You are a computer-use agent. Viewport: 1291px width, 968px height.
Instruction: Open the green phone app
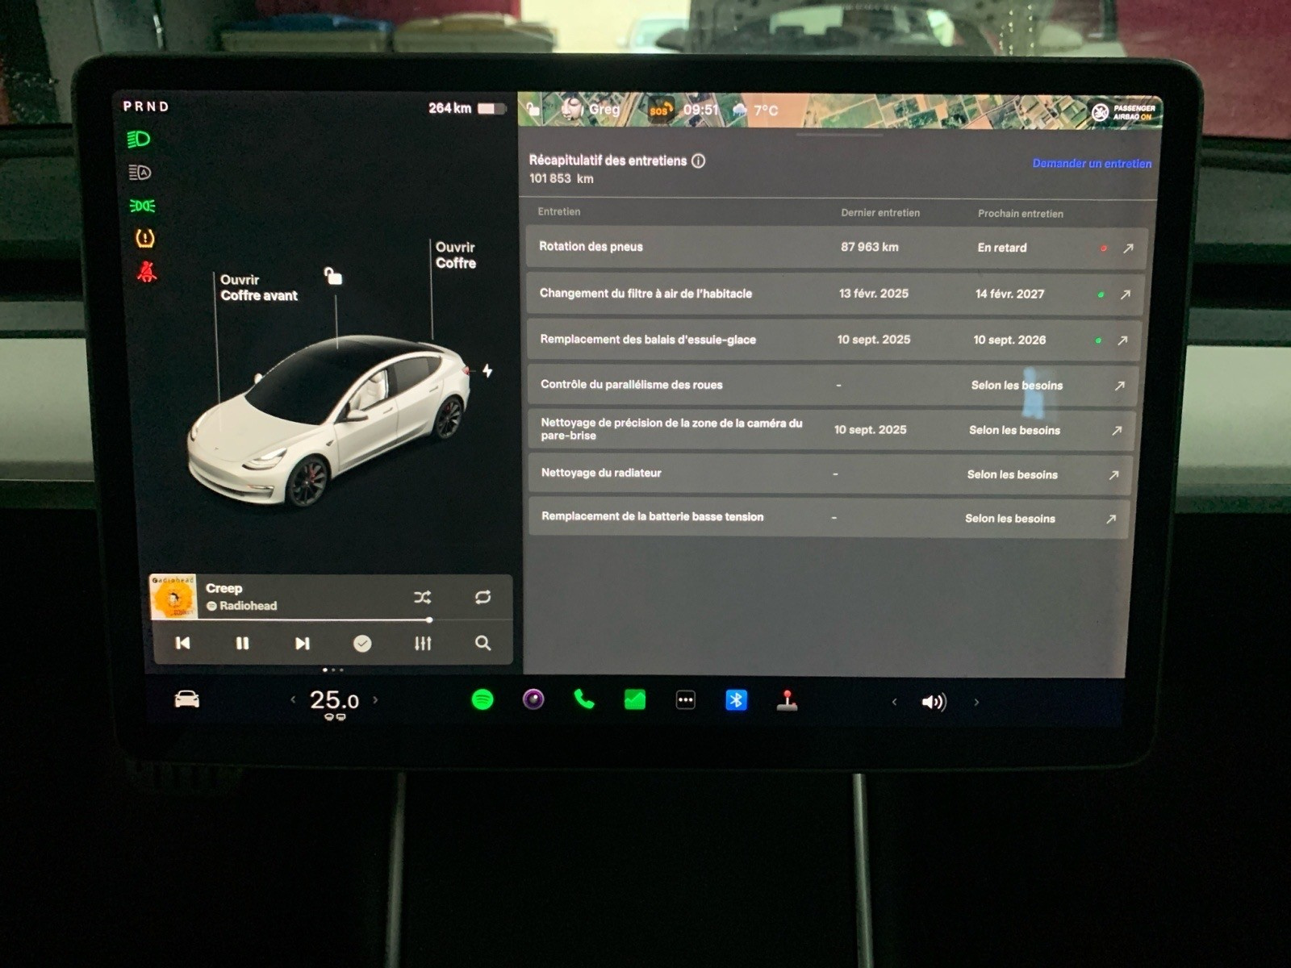pos(584,699)
